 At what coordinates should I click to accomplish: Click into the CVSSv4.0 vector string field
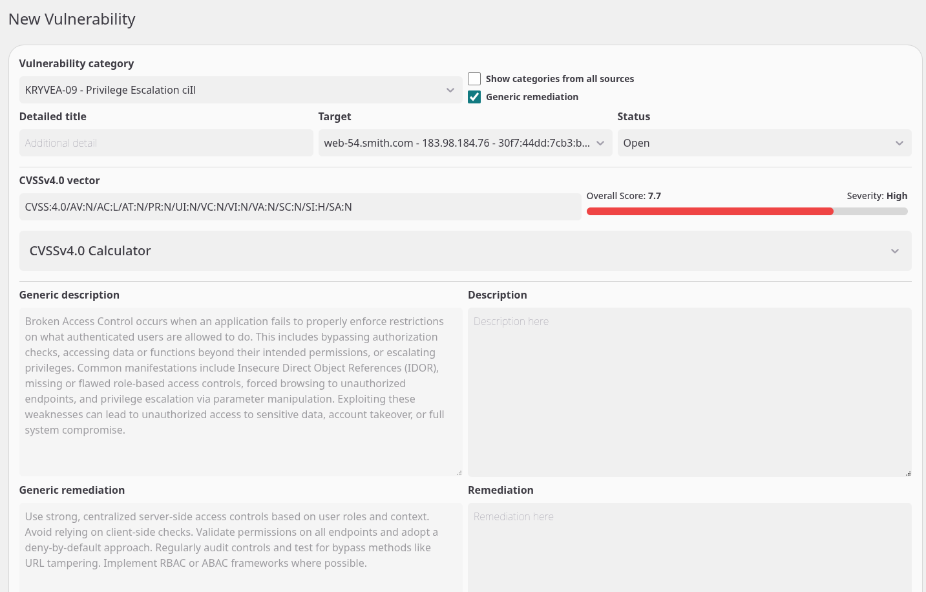click(x=300, y=207)
